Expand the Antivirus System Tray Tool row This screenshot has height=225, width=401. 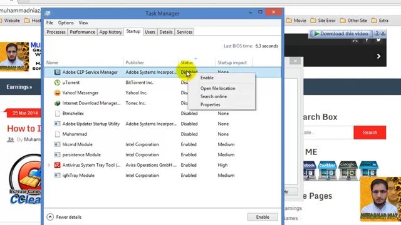tap(49, 165)
